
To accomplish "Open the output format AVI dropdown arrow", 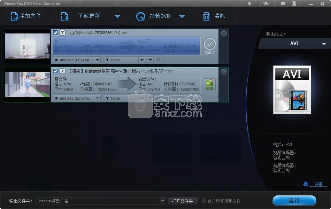I will pyautogui.click(x=324, y=44).
